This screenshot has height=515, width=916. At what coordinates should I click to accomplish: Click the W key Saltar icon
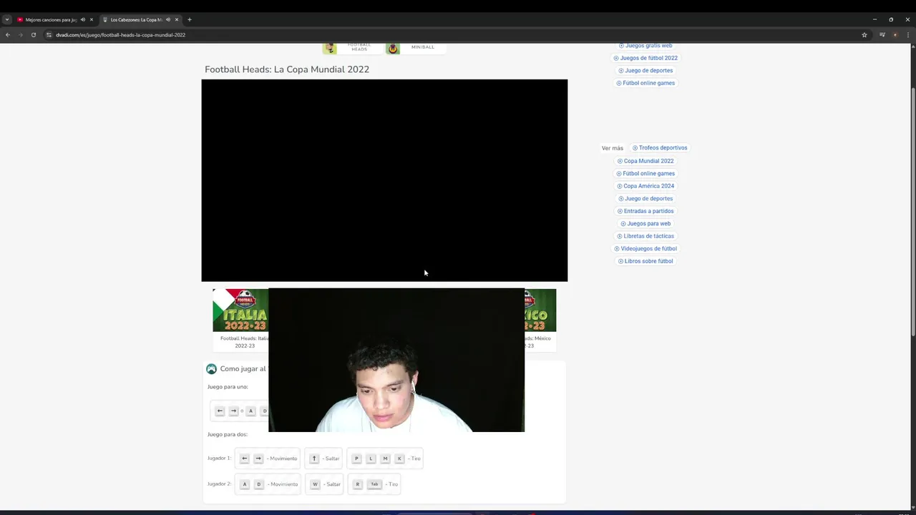[x=314, y=484]
